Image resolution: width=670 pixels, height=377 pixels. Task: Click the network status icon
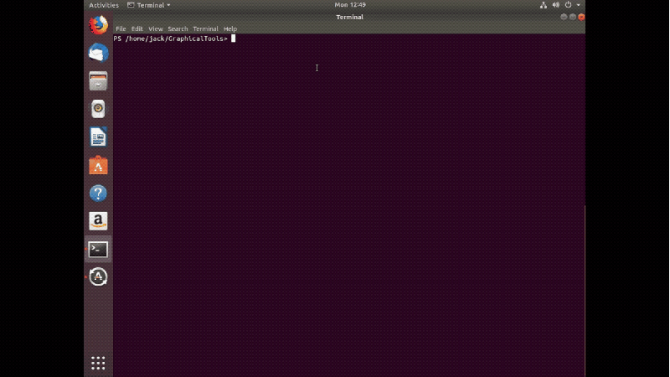click(x=543, y=5)
